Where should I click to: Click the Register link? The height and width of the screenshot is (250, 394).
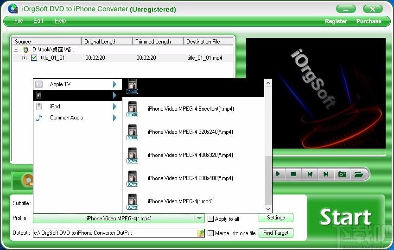click(336, 21)
